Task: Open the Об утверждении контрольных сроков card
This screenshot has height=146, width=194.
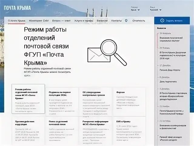Action: pyautogui.click(x=95, y=102)
